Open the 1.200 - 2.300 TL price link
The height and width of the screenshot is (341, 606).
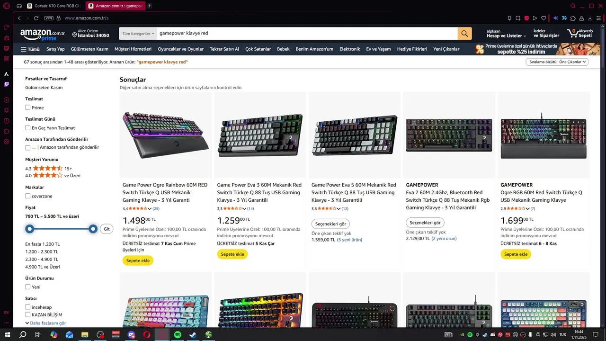42,252
